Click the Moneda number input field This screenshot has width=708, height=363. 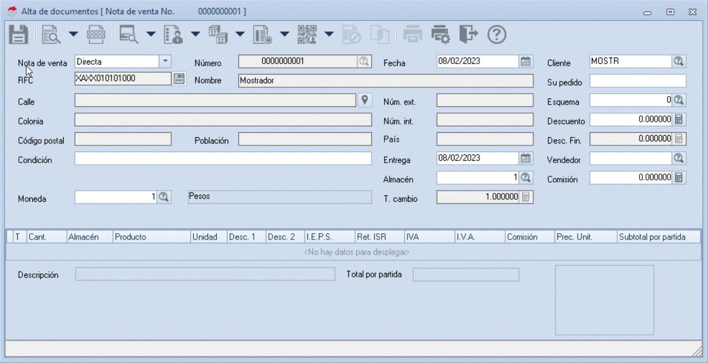click(x=116, y=197)
